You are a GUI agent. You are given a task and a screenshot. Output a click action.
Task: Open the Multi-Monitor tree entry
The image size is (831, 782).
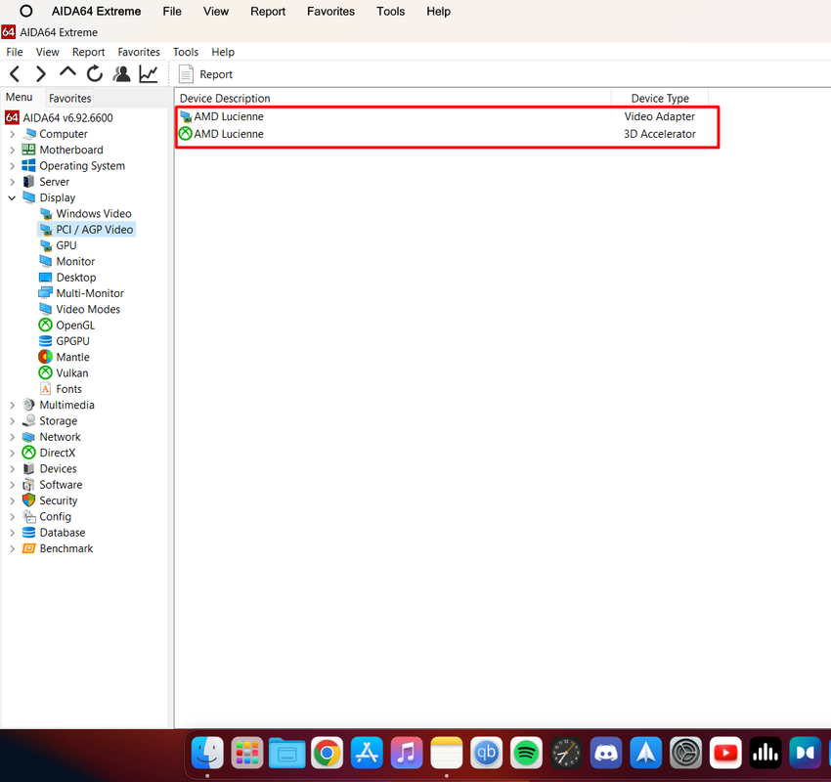[x=90, y=293]
